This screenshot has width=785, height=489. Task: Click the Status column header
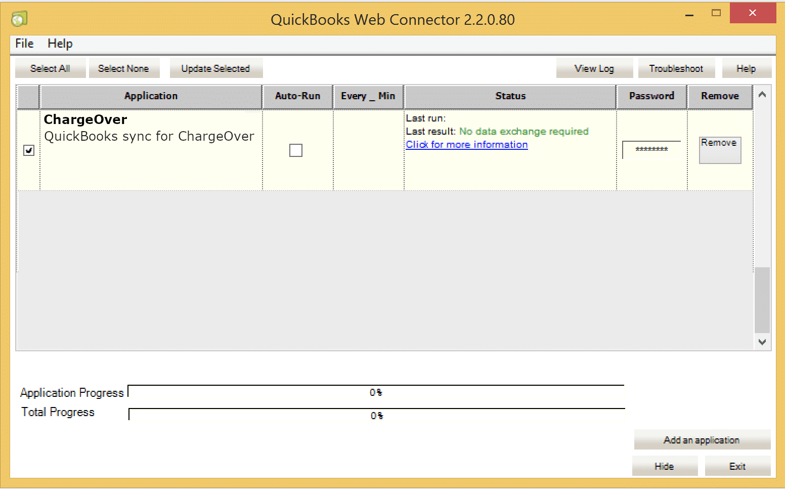(510, 96)
